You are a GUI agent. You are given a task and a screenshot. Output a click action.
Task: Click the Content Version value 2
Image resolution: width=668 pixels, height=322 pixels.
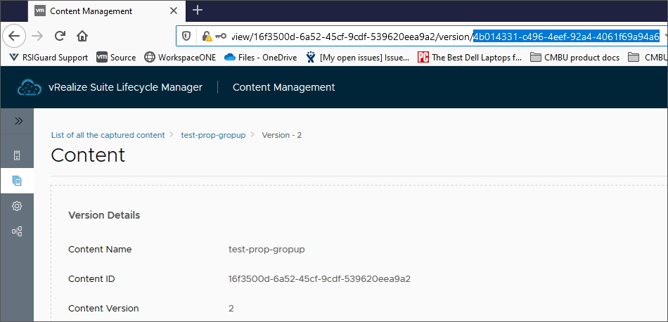pos(231,309)
